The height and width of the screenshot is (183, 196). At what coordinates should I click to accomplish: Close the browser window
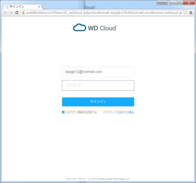point(189,3)
